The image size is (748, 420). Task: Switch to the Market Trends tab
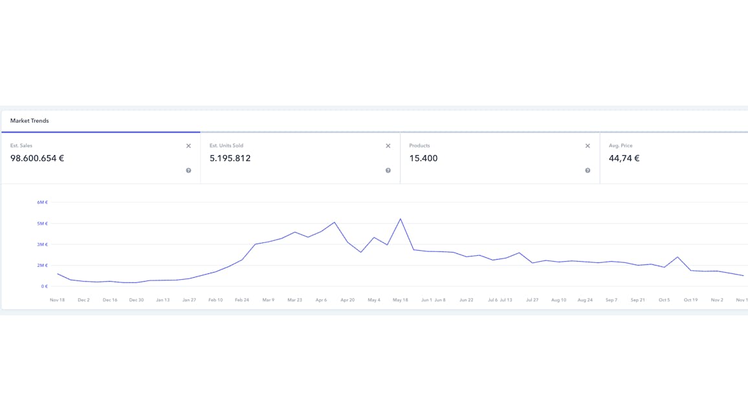(x=30, y=121)
